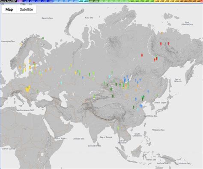Click the Bay of Bengal label
Viewport: 203px width, 169px height.
pos(106,137)
